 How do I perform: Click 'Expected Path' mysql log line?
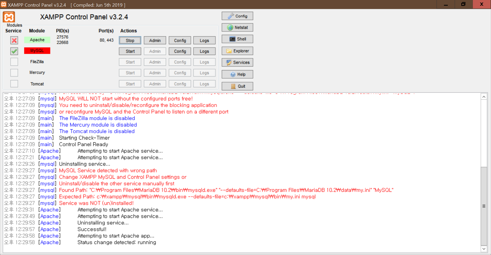tap(187, 197)
